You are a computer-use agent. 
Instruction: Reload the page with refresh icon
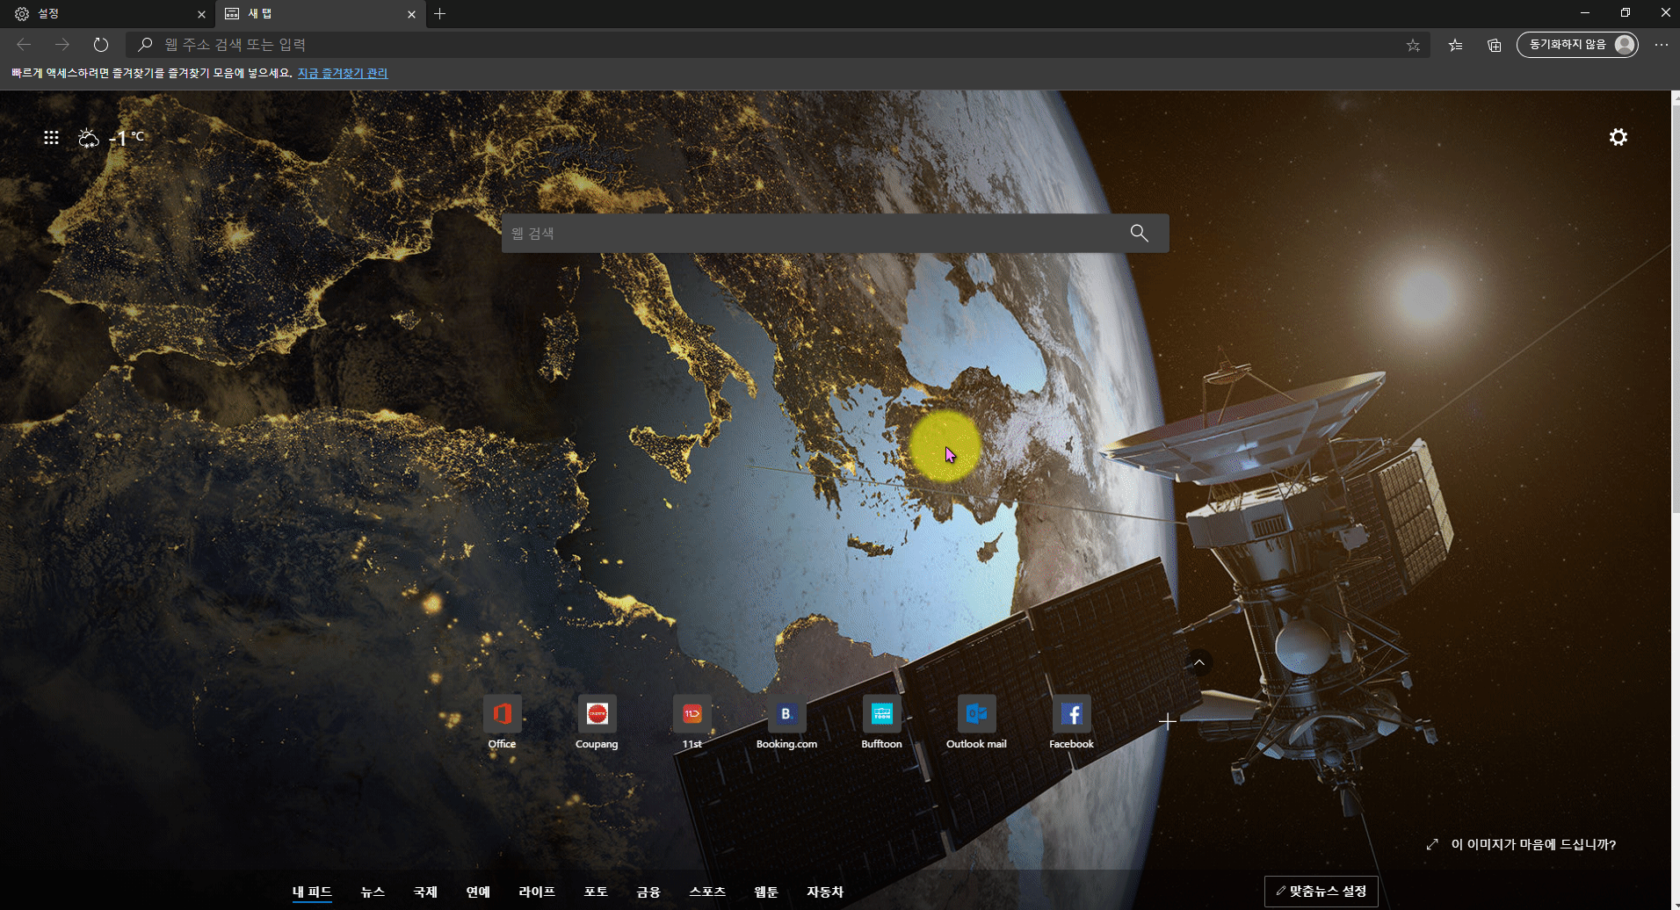coord(101,44)
